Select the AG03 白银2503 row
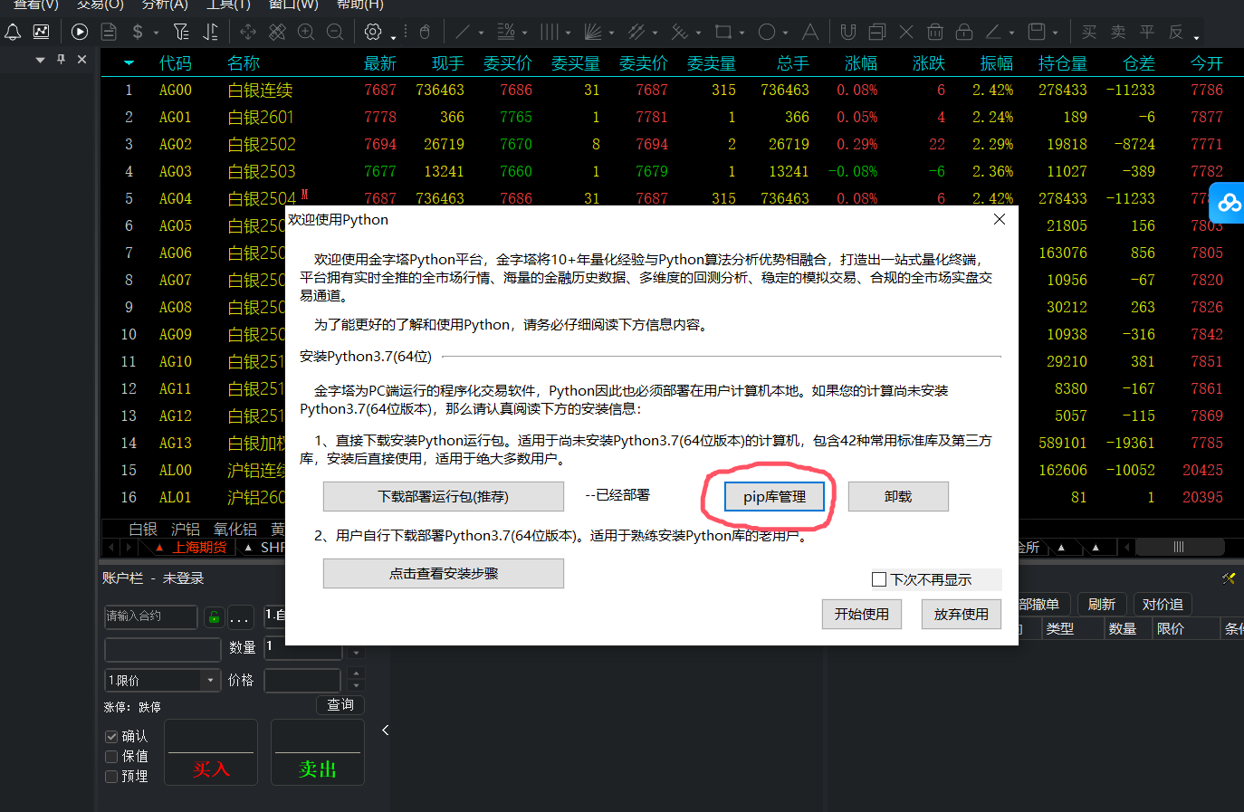The width and height of the screenshot is (1244, 812). point(673,171)
